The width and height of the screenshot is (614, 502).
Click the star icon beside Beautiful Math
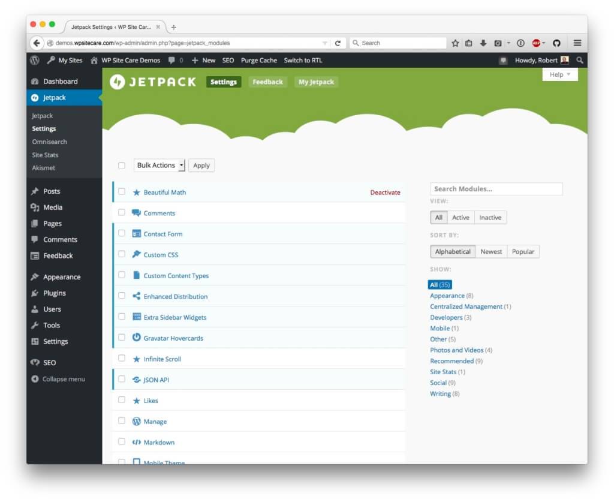(x=136, y=193)
